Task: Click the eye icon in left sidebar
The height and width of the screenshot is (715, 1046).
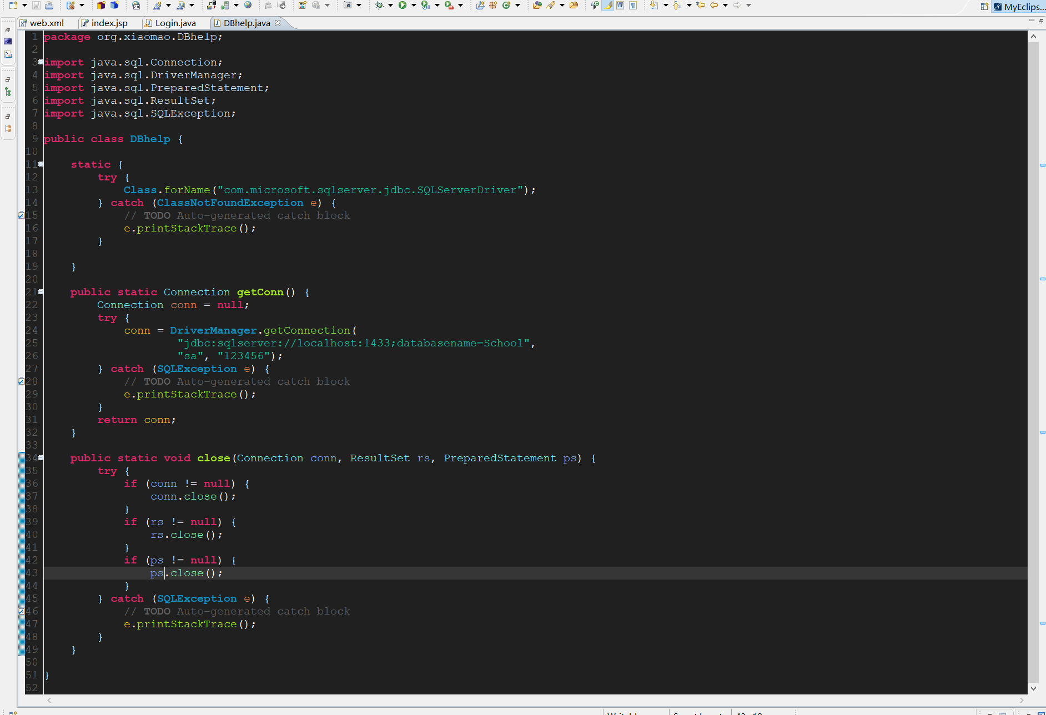Action: pyautogui.click(x=8, y=42)
